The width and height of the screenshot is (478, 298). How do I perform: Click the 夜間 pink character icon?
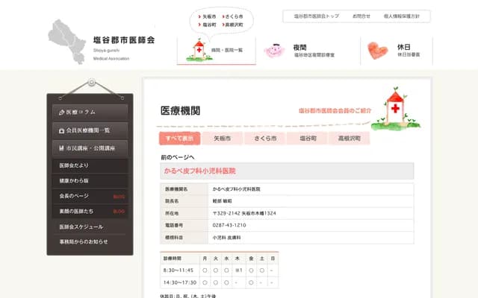click(274, 50)
